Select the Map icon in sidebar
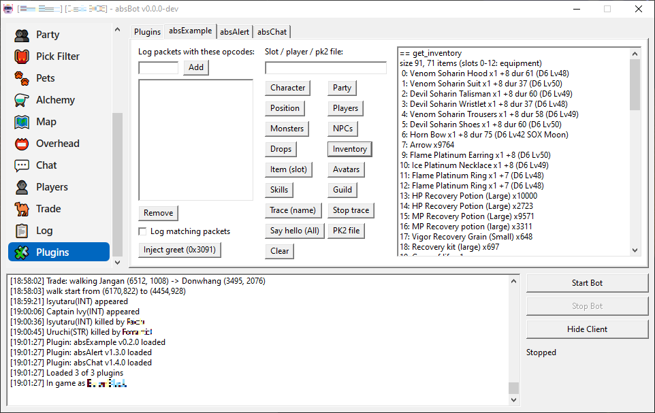Screen dimensions: 655x413 [22, 122]
